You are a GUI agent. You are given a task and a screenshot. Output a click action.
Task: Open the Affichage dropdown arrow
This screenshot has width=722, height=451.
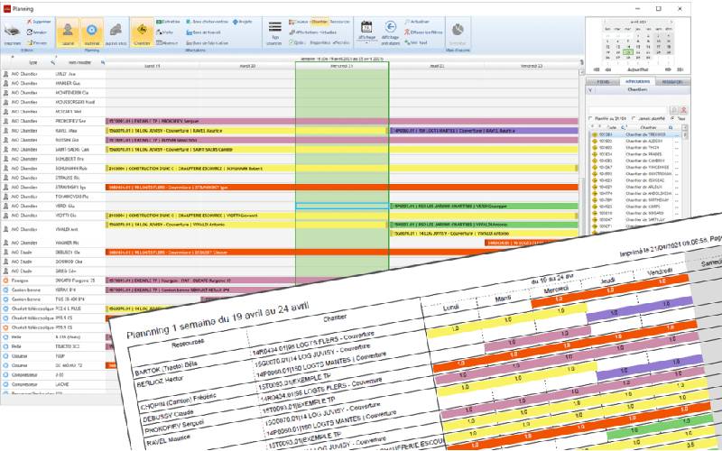coord(366,42)
